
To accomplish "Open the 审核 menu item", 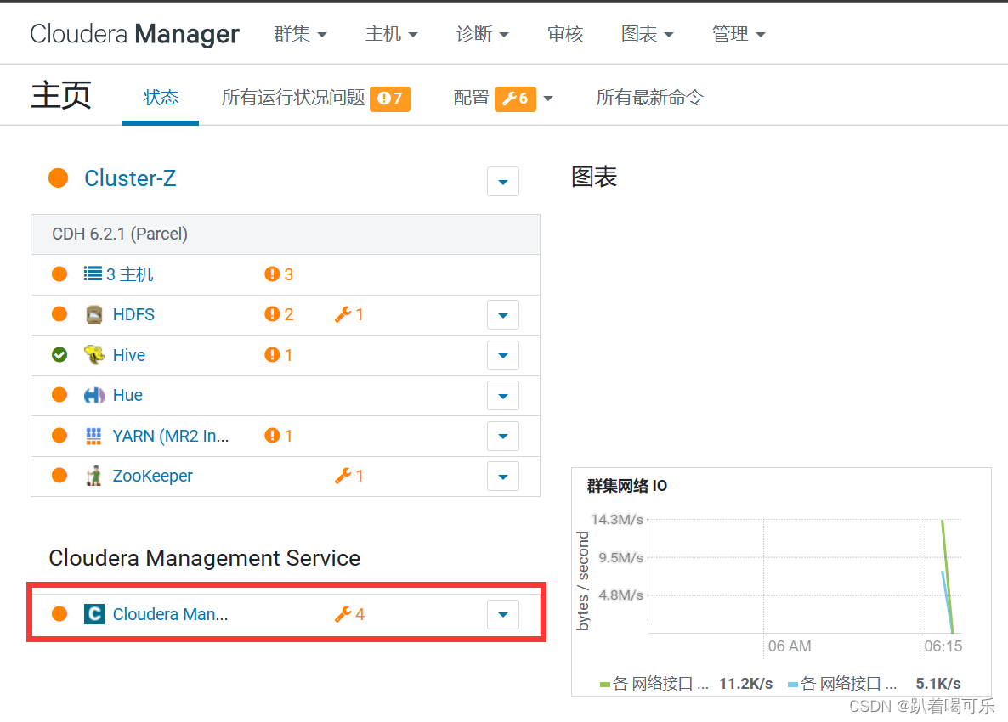I will (565, 33).
